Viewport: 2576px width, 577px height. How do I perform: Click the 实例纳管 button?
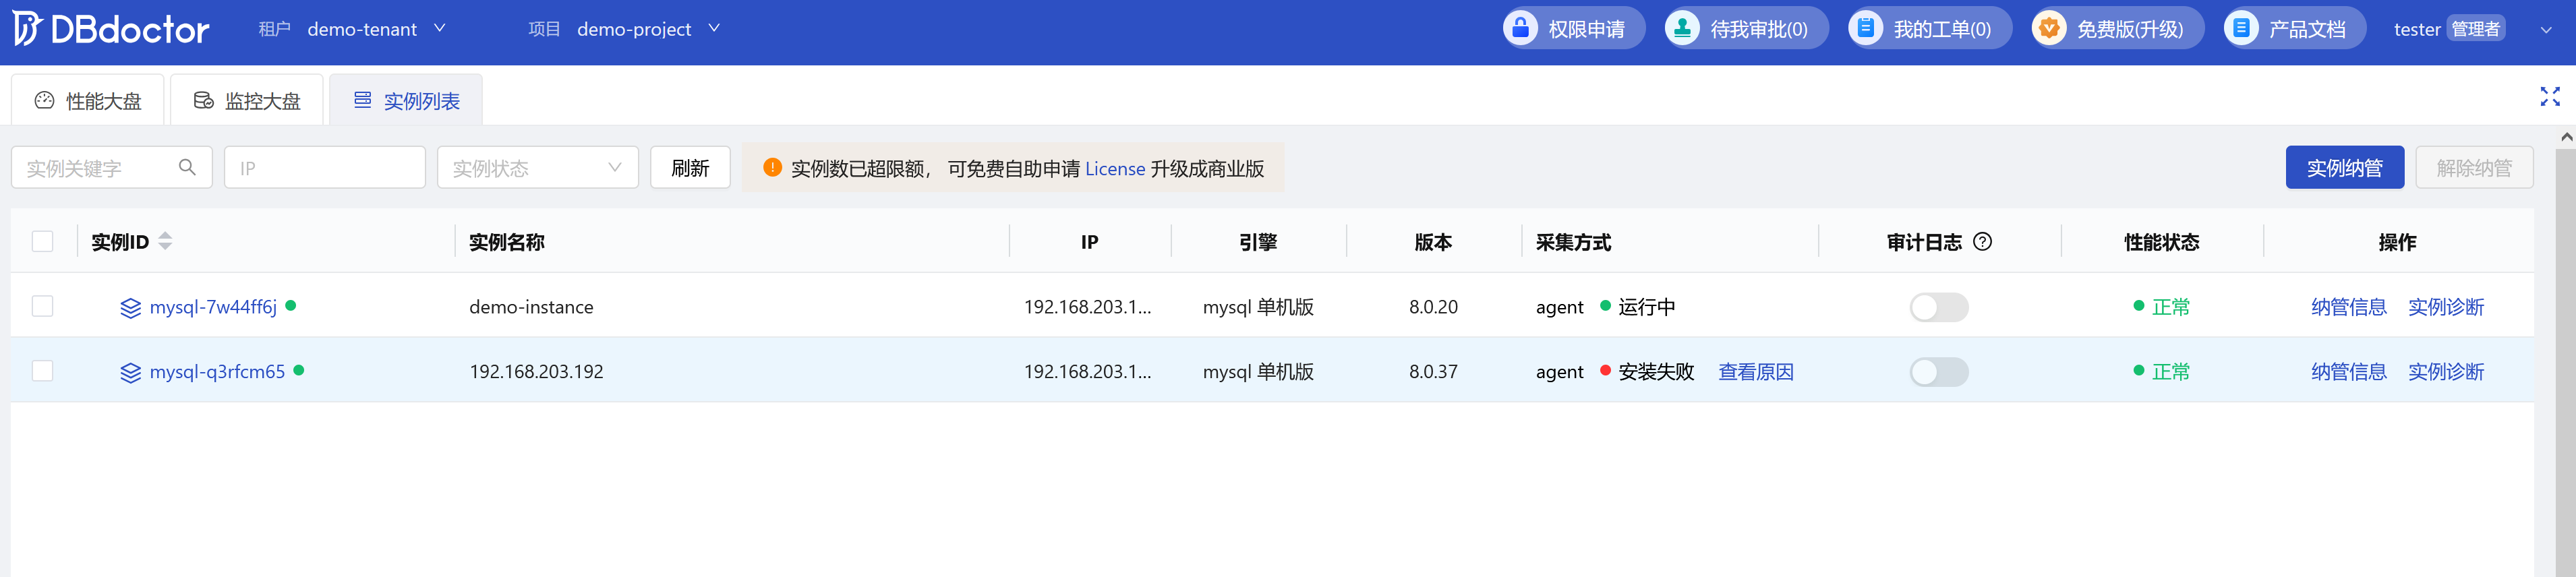point(2345,167)
